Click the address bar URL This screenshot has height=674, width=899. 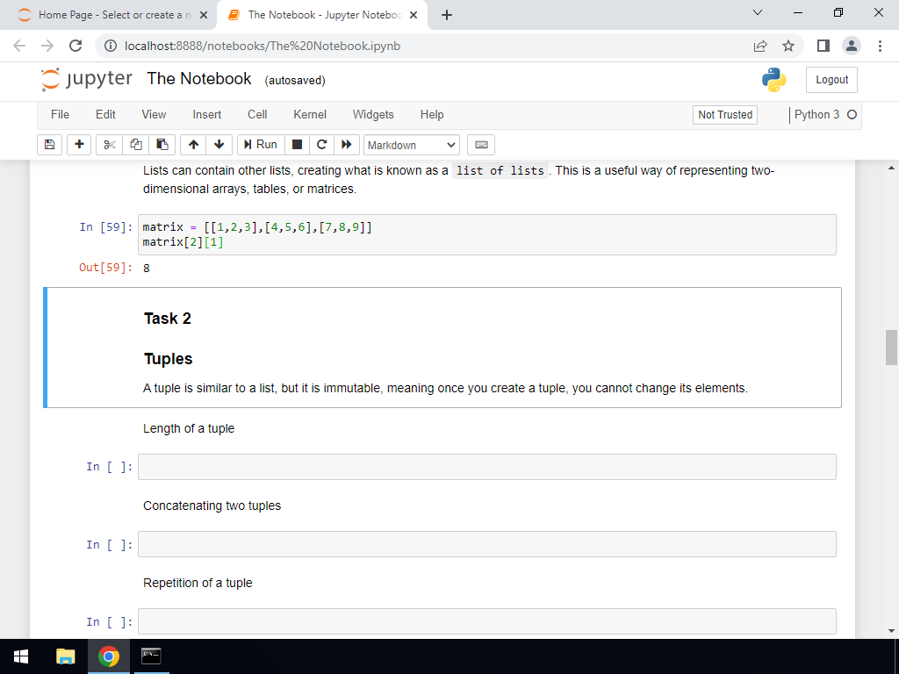coord(262,46)
